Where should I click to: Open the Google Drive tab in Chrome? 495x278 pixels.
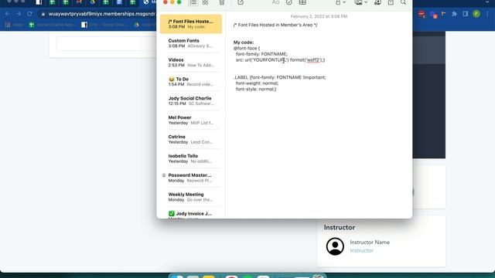point(93,2)
